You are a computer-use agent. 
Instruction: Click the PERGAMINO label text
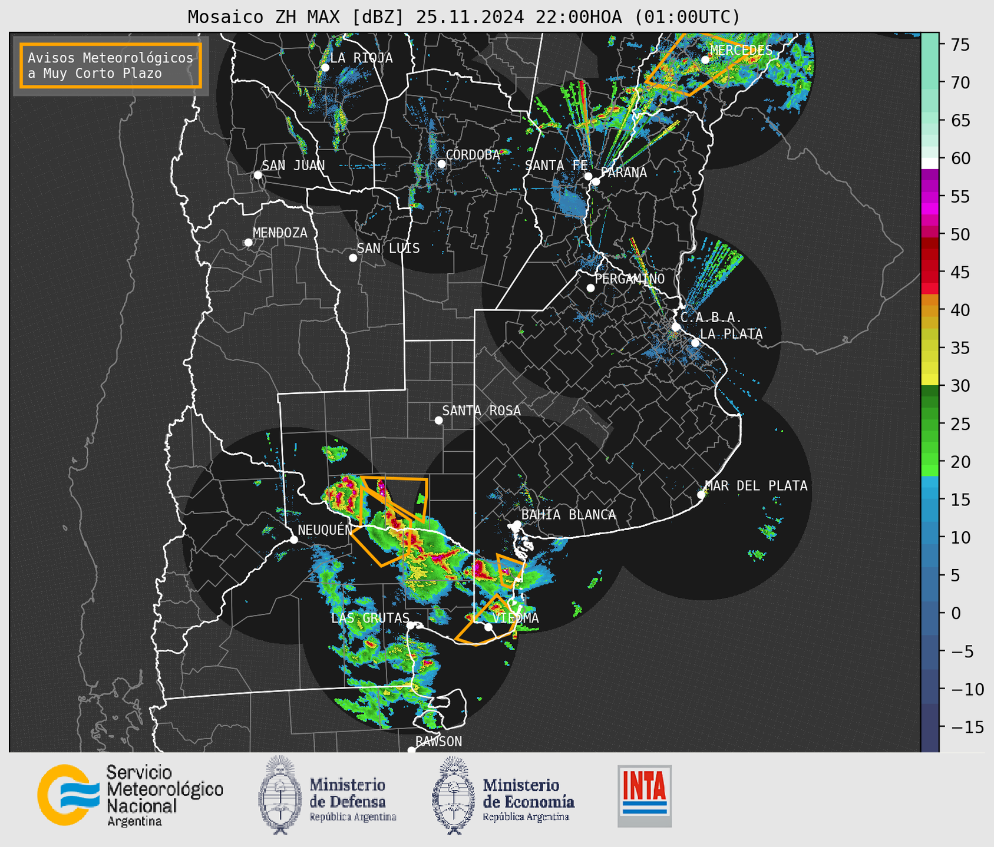[629, 279]
